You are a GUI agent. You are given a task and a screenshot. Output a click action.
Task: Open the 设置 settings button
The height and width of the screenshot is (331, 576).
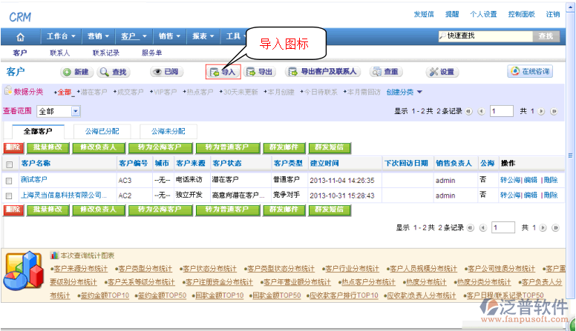[442, 72]
